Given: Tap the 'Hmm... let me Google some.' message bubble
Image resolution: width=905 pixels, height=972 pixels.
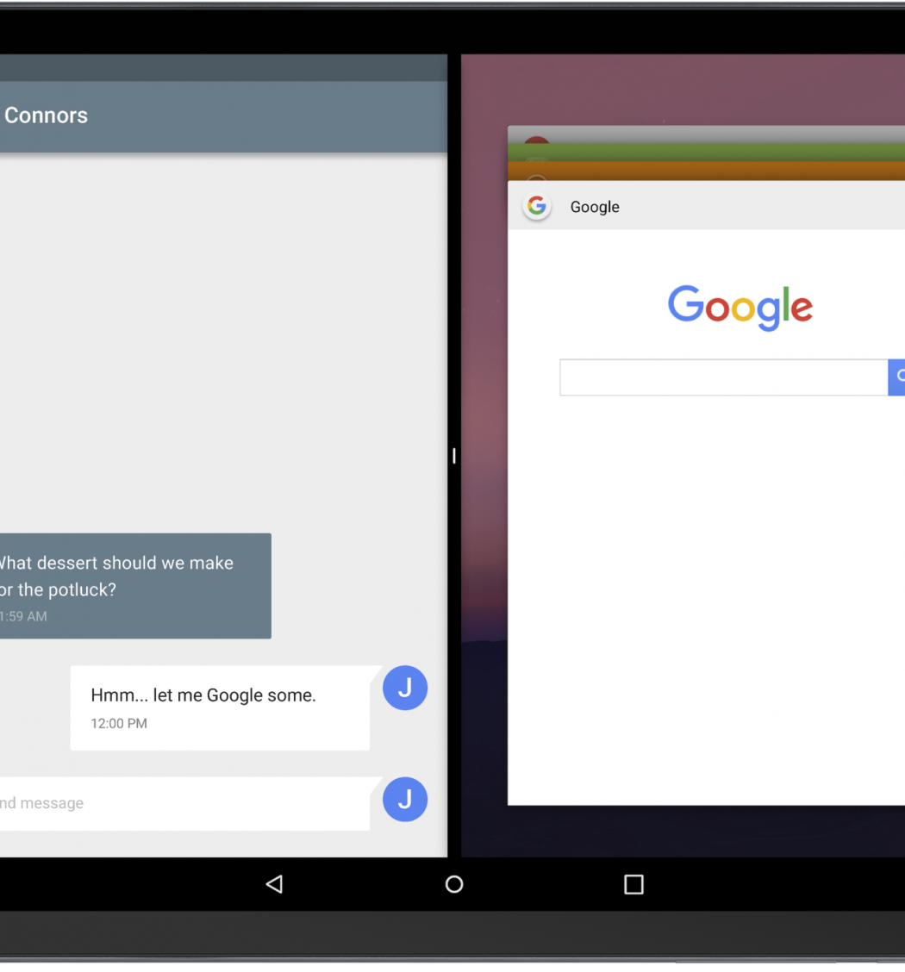Looking at the screenshot, I should tap(220, 707).
